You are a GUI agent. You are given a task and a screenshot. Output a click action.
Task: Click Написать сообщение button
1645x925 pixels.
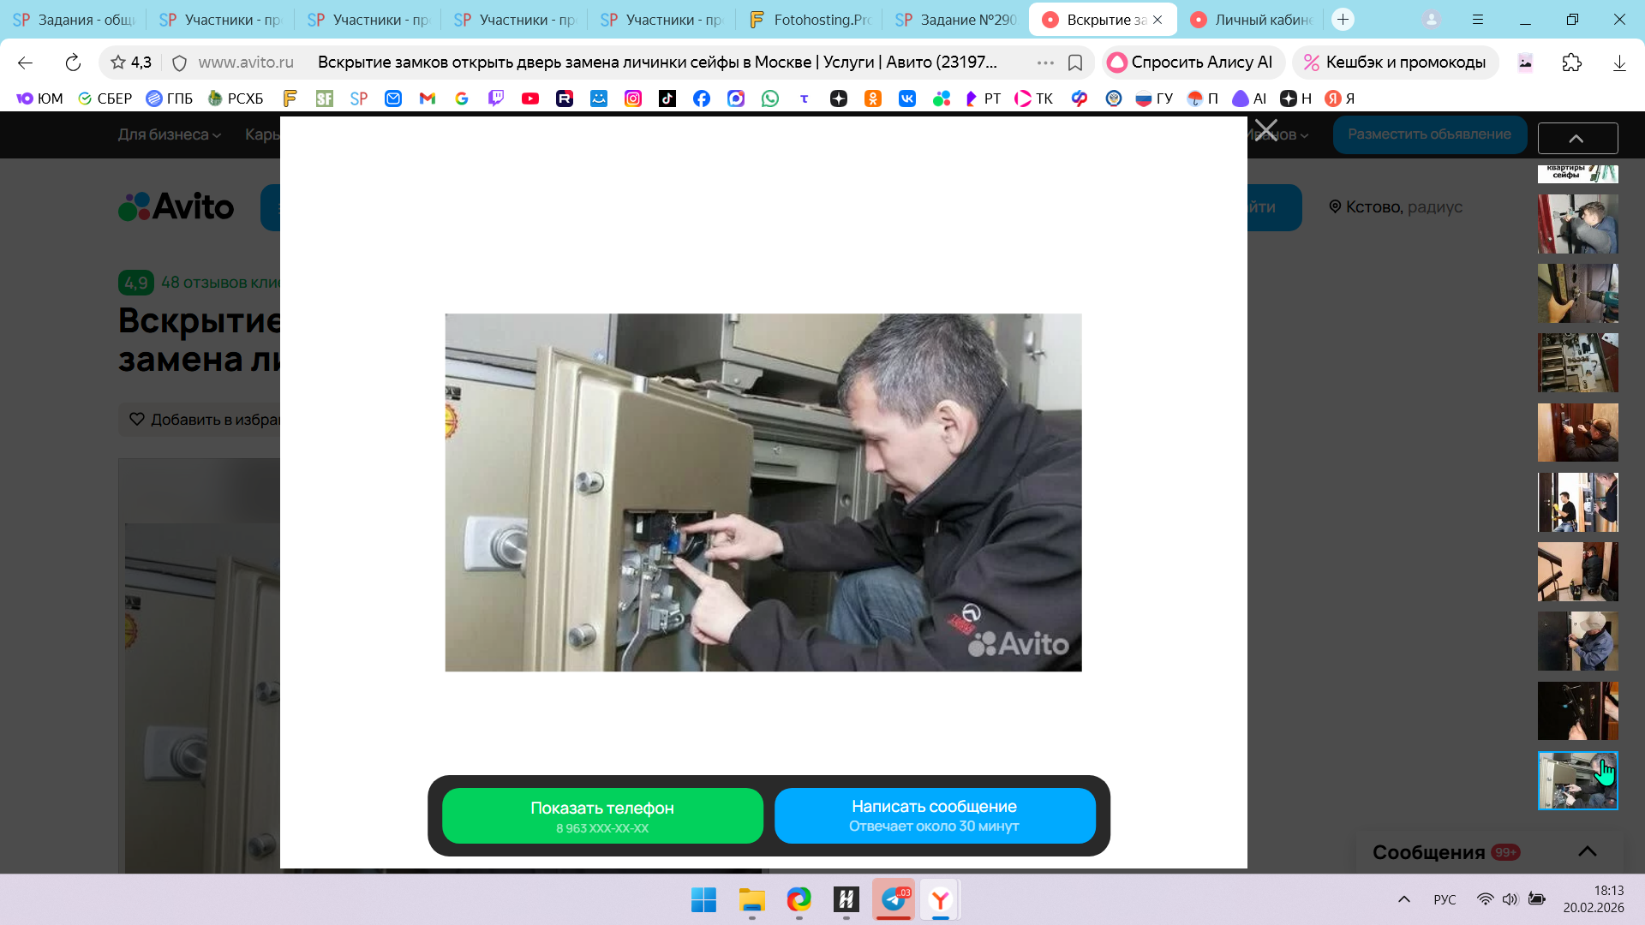(934, 815)
